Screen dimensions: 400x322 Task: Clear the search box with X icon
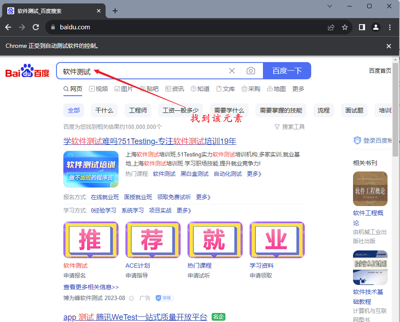(231, 71)
